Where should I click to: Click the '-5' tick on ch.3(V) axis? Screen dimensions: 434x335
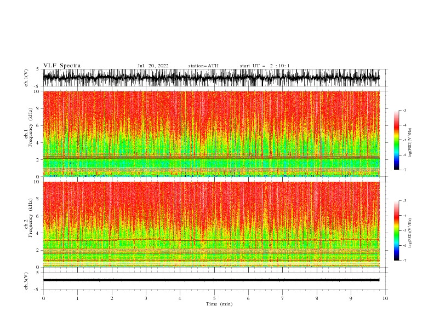click(37, 290)
